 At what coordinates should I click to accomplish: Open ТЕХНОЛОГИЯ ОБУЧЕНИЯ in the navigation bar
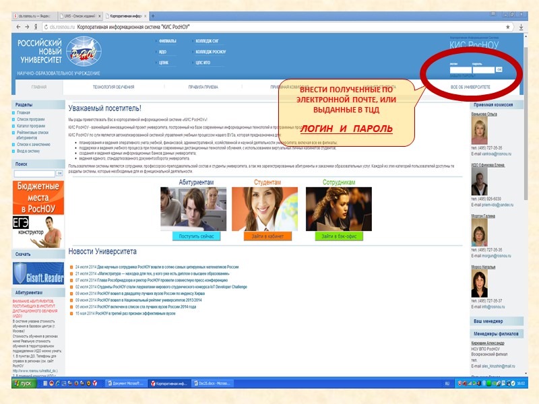coord(113,88)
